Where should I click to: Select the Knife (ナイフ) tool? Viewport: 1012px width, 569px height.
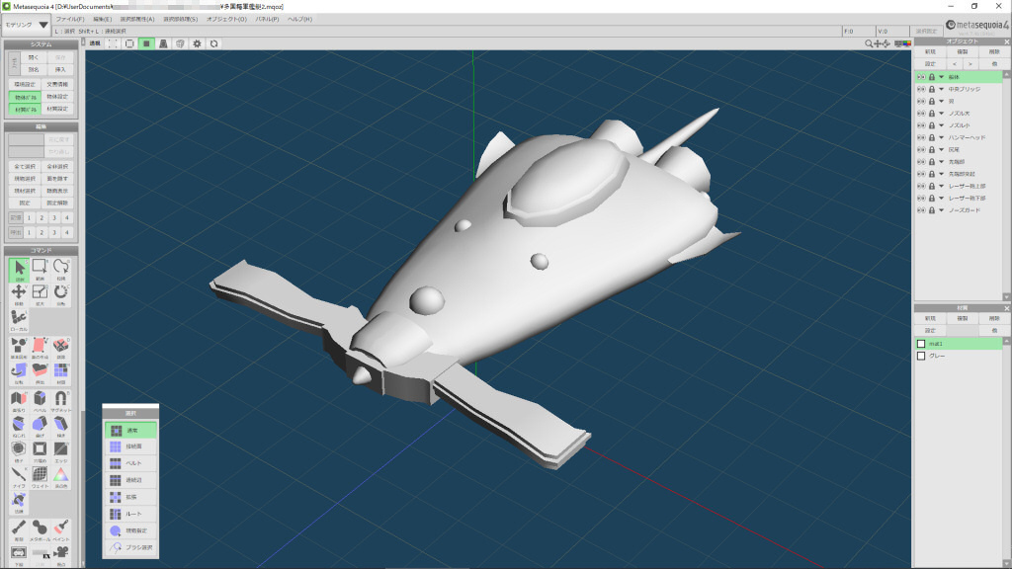click(x=19, y=477)
